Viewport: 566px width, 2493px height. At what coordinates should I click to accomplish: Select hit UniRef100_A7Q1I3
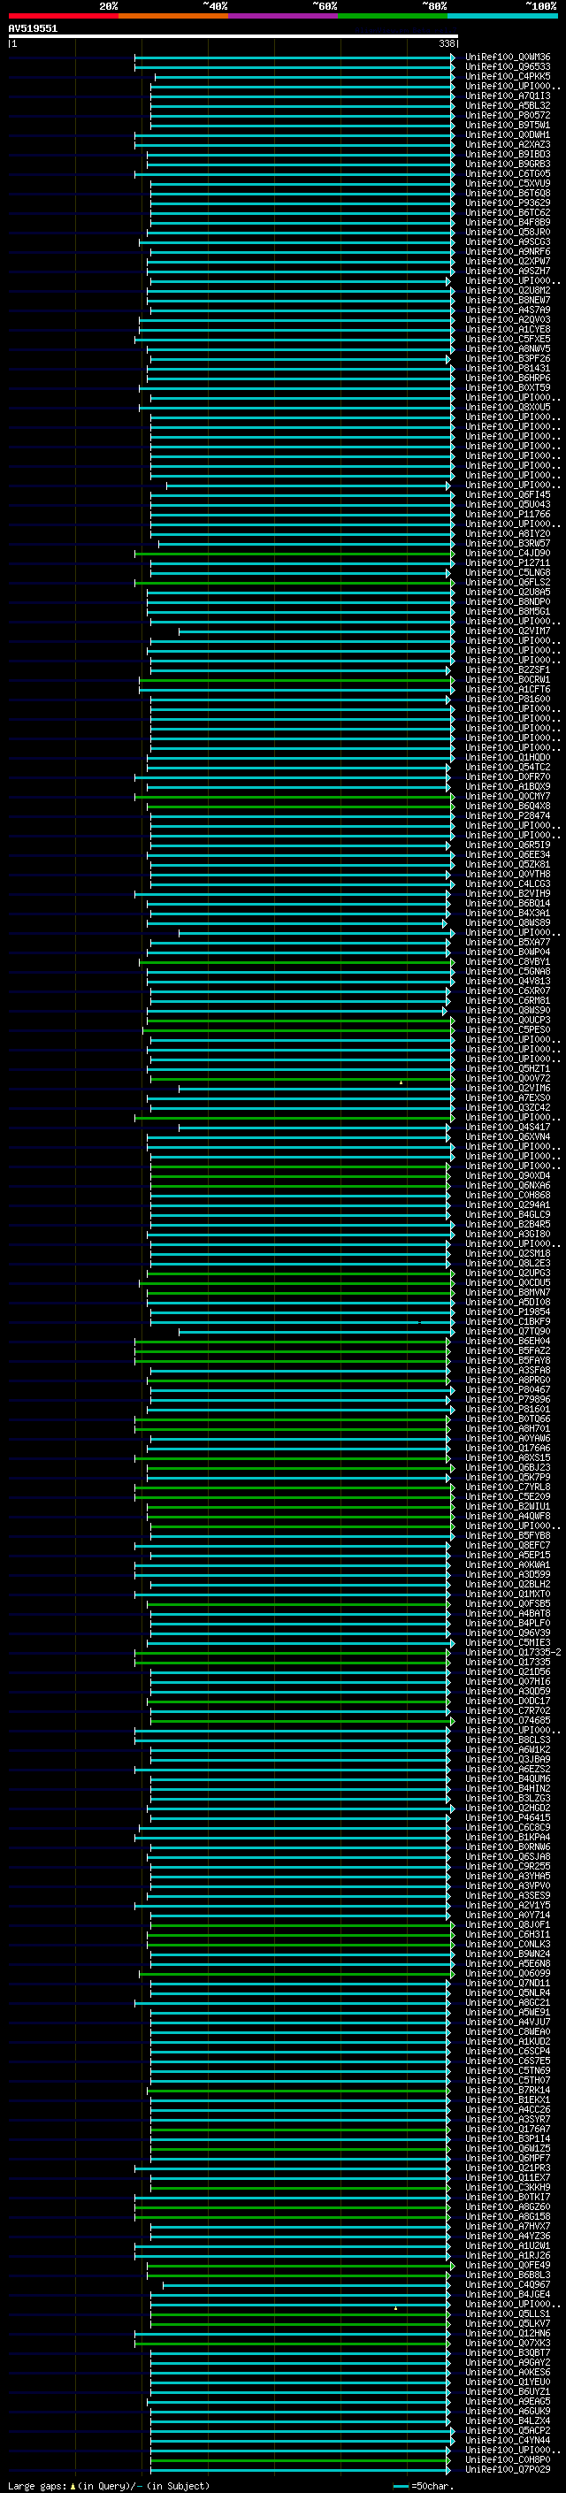point(507,96)
